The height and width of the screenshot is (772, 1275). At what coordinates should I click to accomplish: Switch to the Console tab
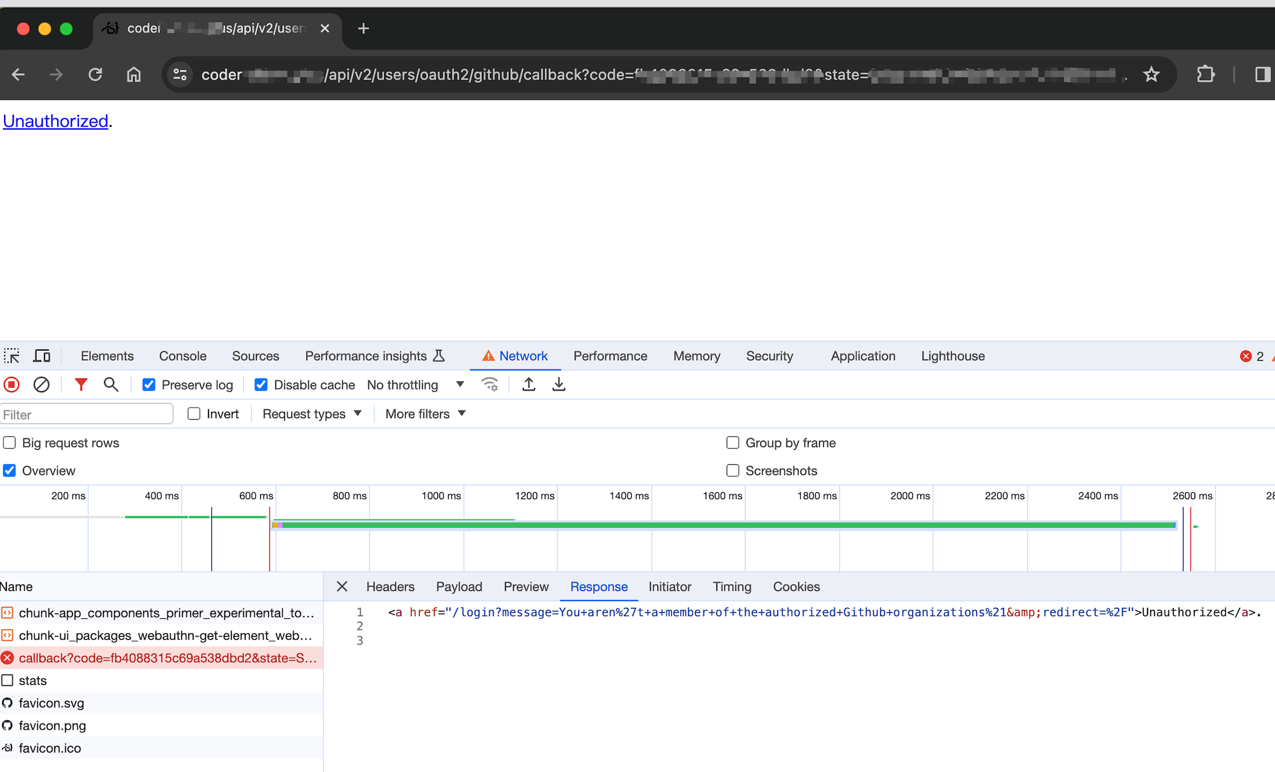click(x=183, y=356)
